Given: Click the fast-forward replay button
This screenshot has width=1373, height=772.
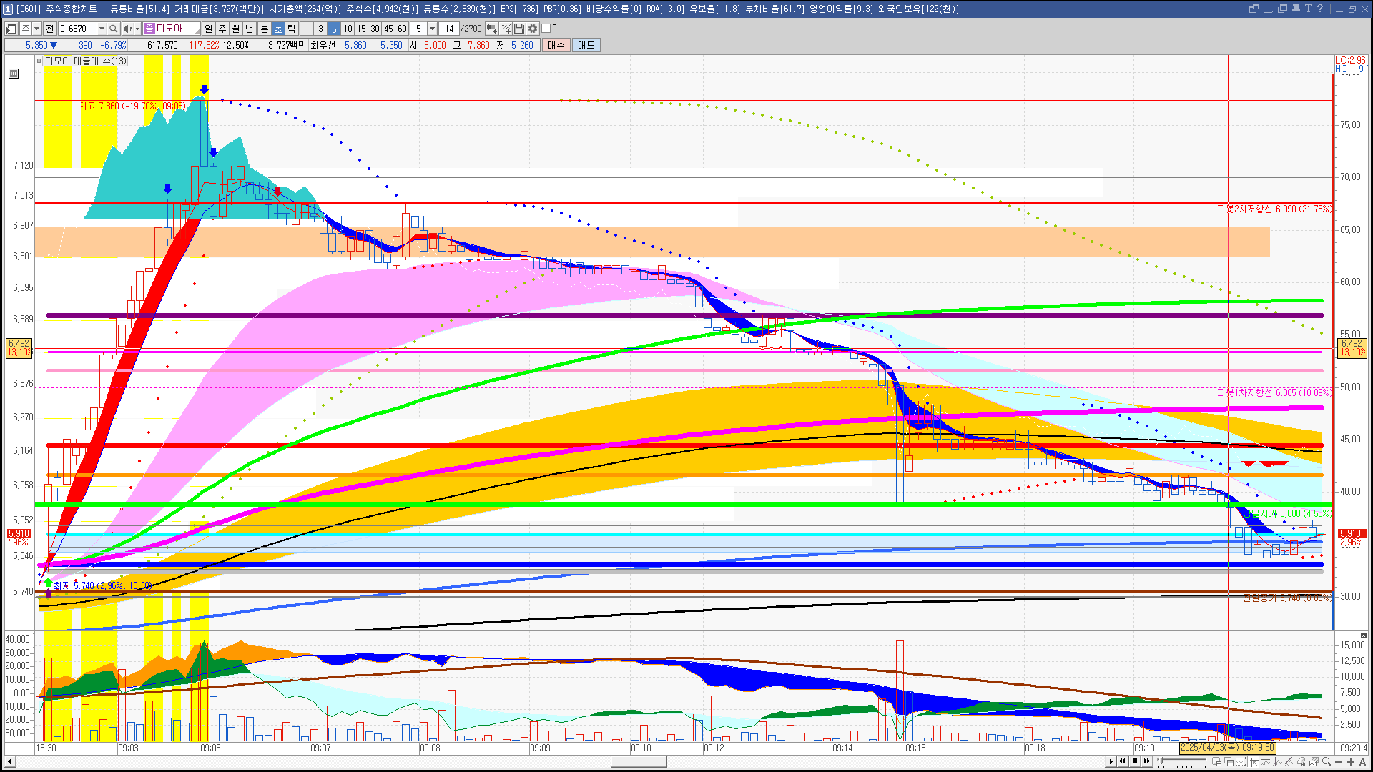Looking at the screenshot, I should tap(1147, 761).
